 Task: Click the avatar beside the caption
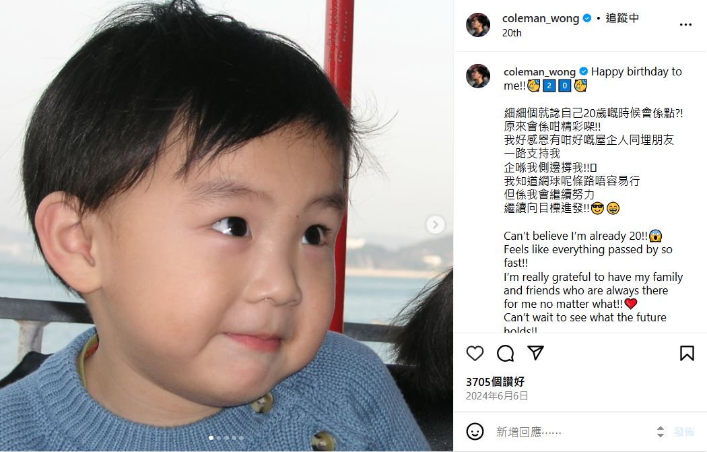[478, 76]
